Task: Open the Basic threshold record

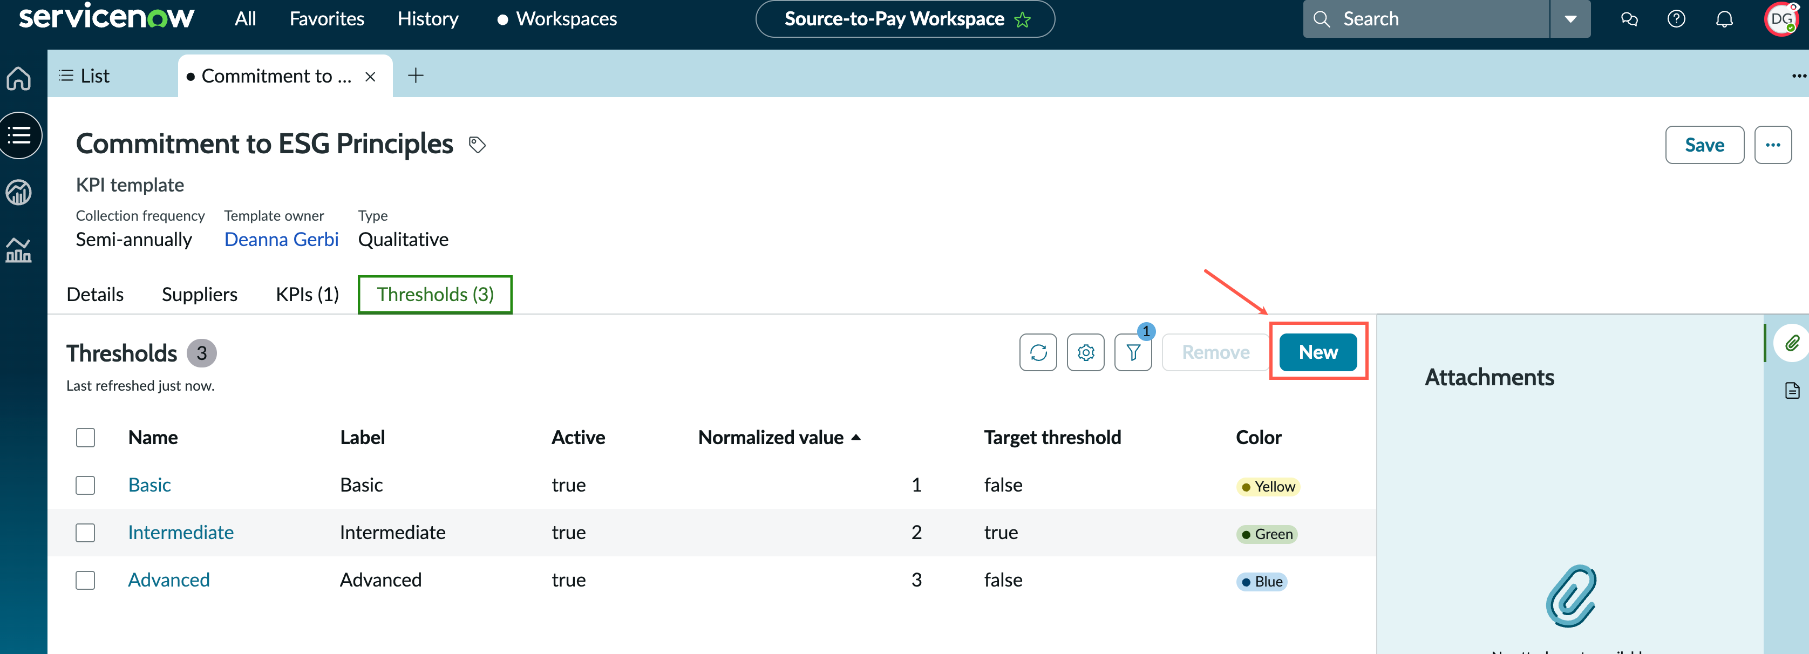Action: [x=149, y=486]
